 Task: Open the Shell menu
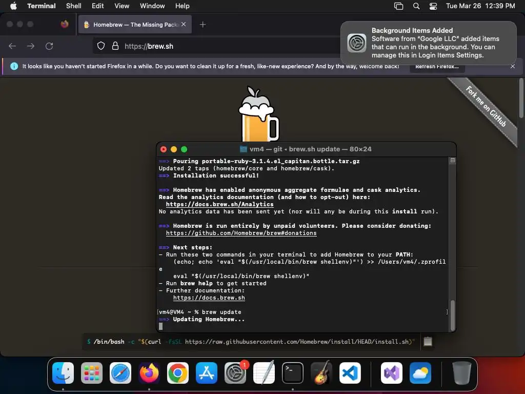click(74, 6)
